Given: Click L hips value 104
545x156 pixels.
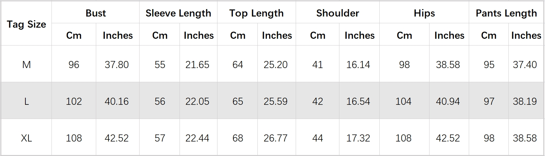Looking at the screenshot, I should point(403,101).
